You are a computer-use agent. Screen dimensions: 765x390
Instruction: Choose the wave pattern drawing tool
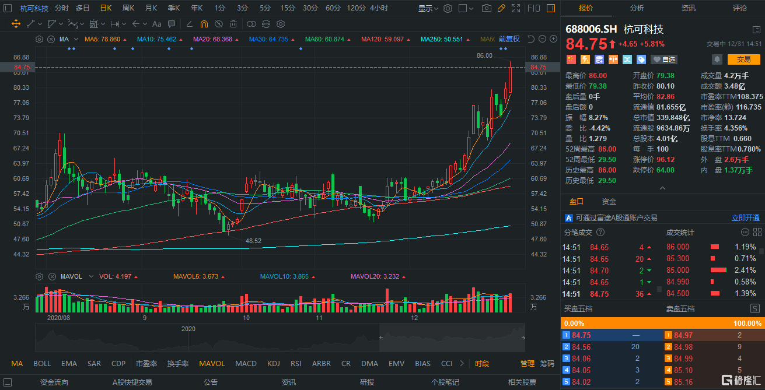[72, 24]
